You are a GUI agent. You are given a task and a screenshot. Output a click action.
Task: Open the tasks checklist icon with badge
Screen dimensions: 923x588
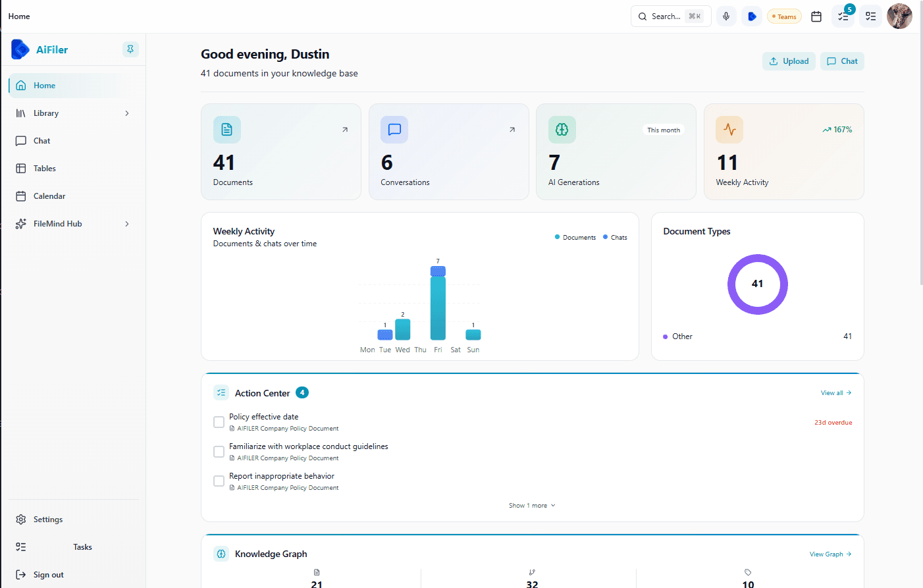[x=843, y=16]
